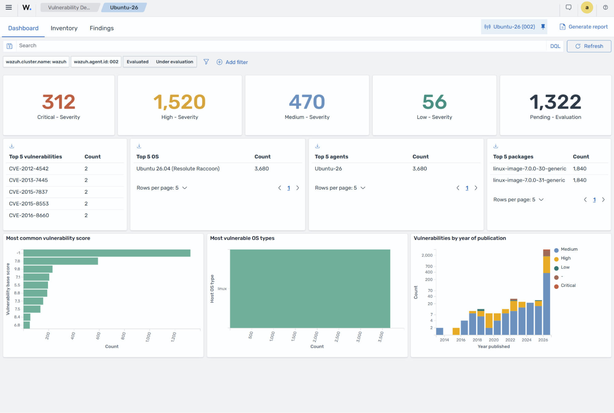Click Generate report
The width and height of the screenshot is (614, 413).
click(584, 27)
